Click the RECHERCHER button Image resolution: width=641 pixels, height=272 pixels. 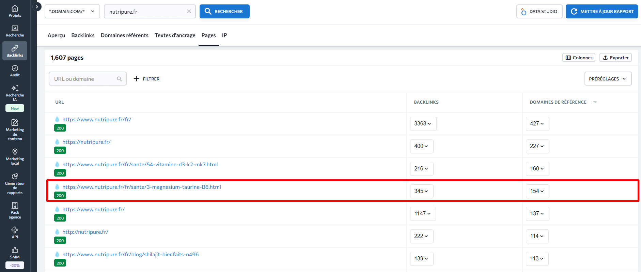click(x=224, y=11)
